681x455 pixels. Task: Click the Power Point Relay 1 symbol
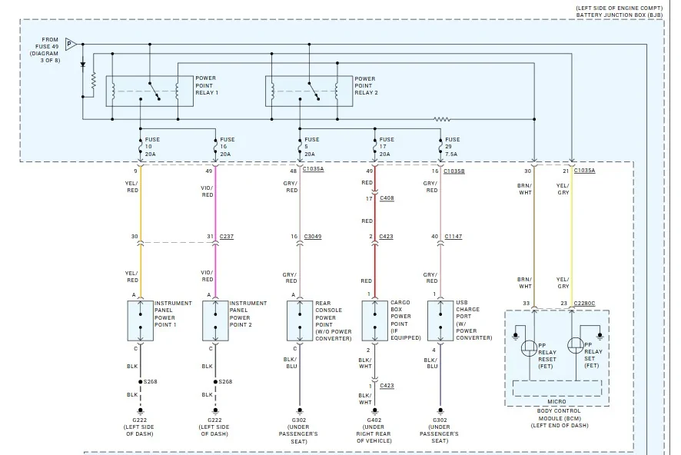pyautogui.click(x=150, y=91)
